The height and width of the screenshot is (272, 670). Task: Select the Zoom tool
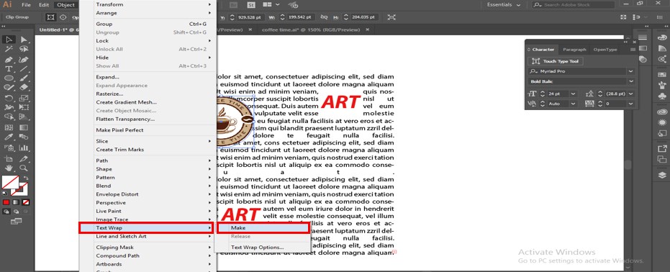click(24, 168)
